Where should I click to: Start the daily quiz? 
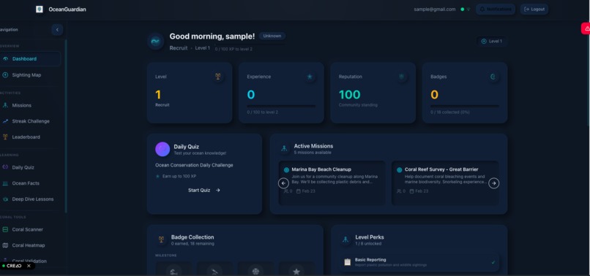(204, 191)
